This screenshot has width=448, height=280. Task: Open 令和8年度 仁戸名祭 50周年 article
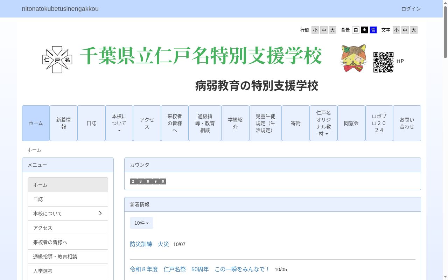click(200, 269)
